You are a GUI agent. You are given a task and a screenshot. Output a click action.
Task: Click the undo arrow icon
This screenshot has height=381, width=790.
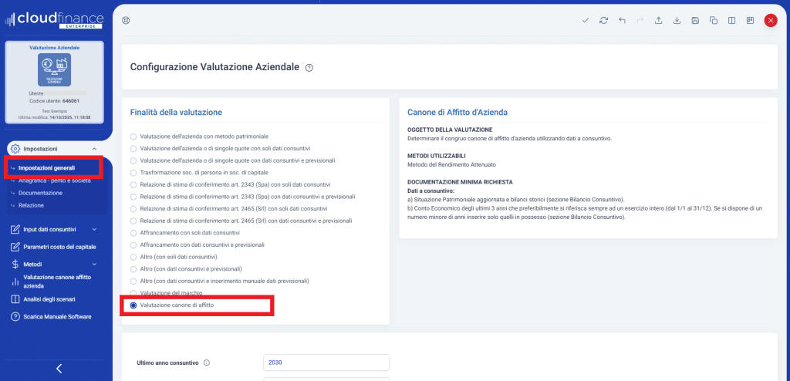[622, 20]
